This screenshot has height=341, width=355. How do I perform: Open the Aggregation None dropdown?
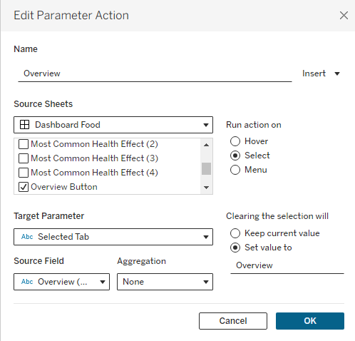165,282
